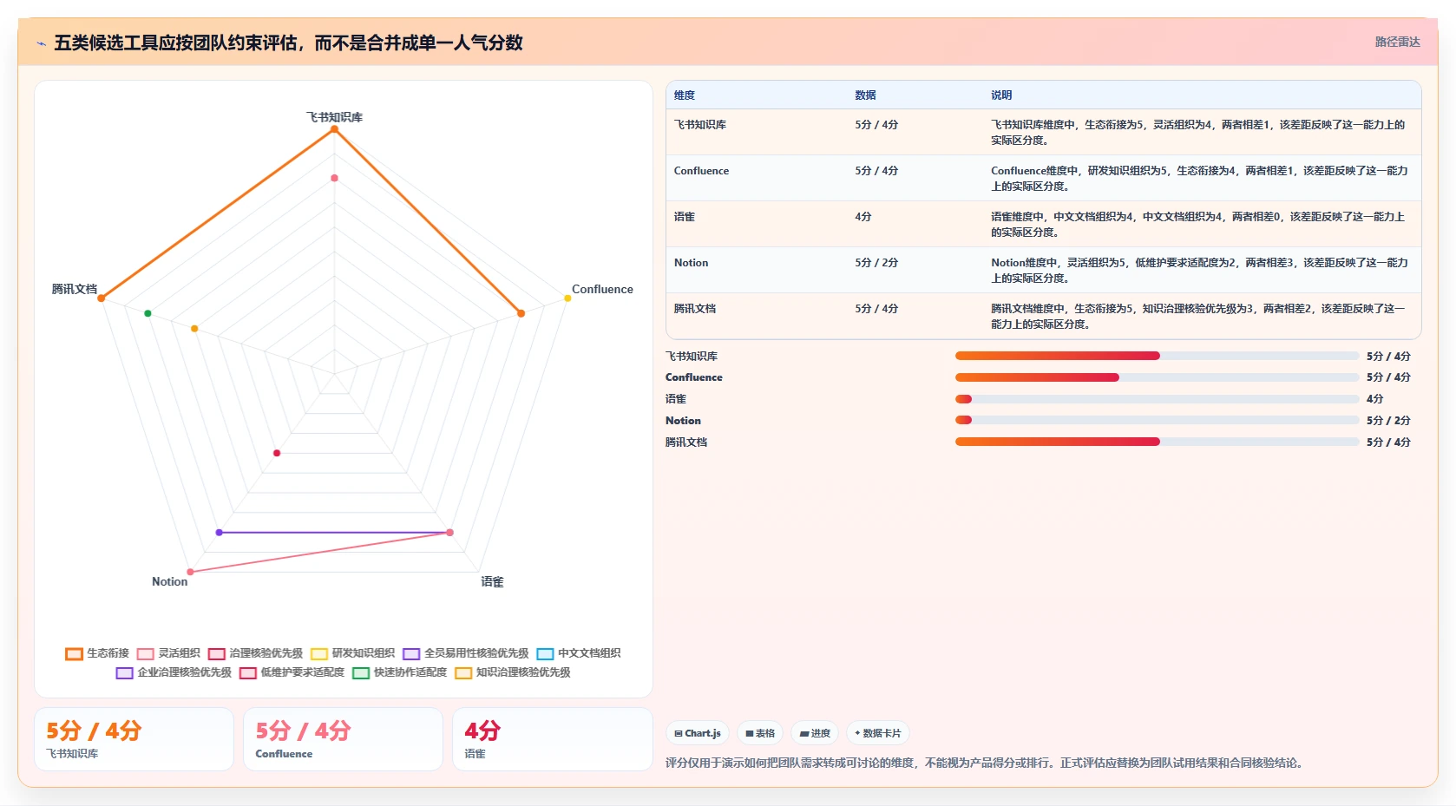
Task: Open the 语雀 4分 score card
Action: tap(552, 739)
